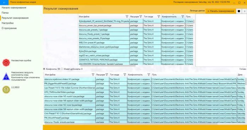The width and height of the screenshot is (247, 130).
Task: Click path cell of PW_BiggerMouthPreset02 row
Action: coord(194,83)
